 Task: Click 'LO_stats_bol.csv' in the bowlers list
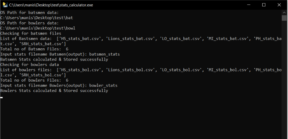click(180, 70)
